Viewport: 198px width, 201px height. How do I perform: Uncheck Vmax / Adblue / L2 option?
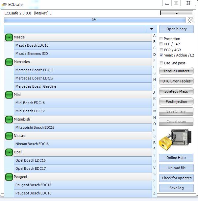[161, 55]
